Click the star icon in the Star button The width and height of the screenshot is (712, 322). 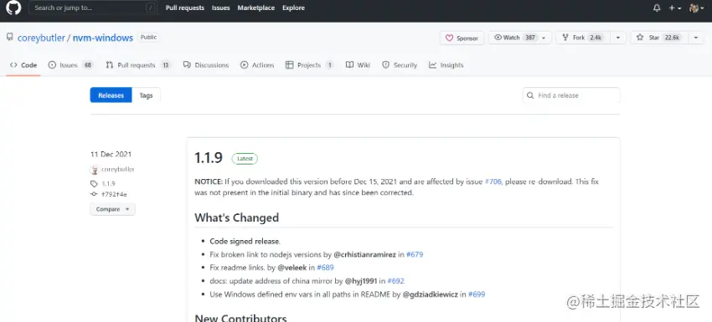[640, 38]
